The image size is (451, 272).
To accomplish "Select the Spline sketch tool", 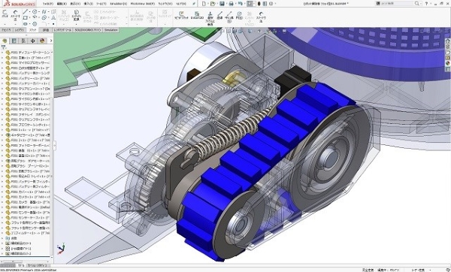I will coord(44,12).
